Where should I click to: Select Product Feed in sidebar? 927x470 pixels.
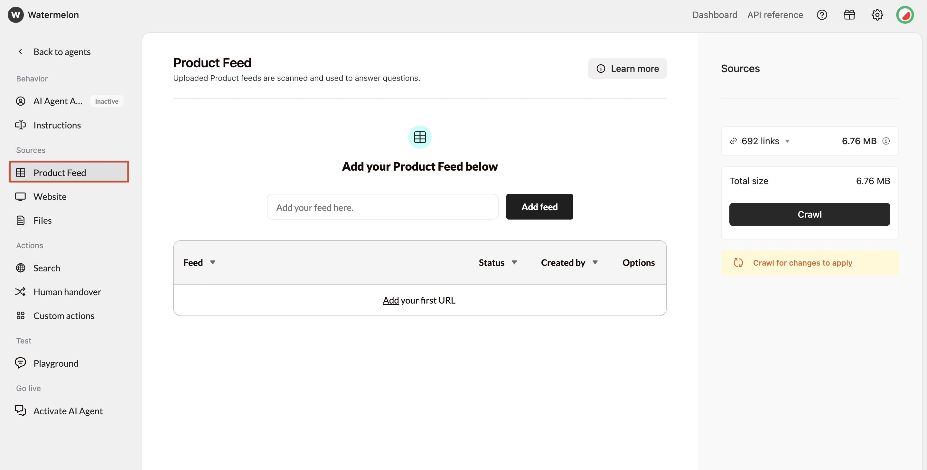tap(69, 172)
